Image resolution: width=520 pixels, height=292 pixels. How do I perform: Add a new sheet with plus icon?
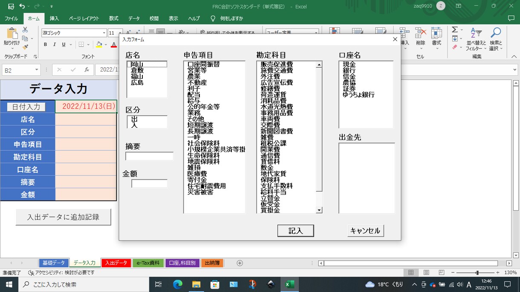pyautogui.click(x=240, y=263)
